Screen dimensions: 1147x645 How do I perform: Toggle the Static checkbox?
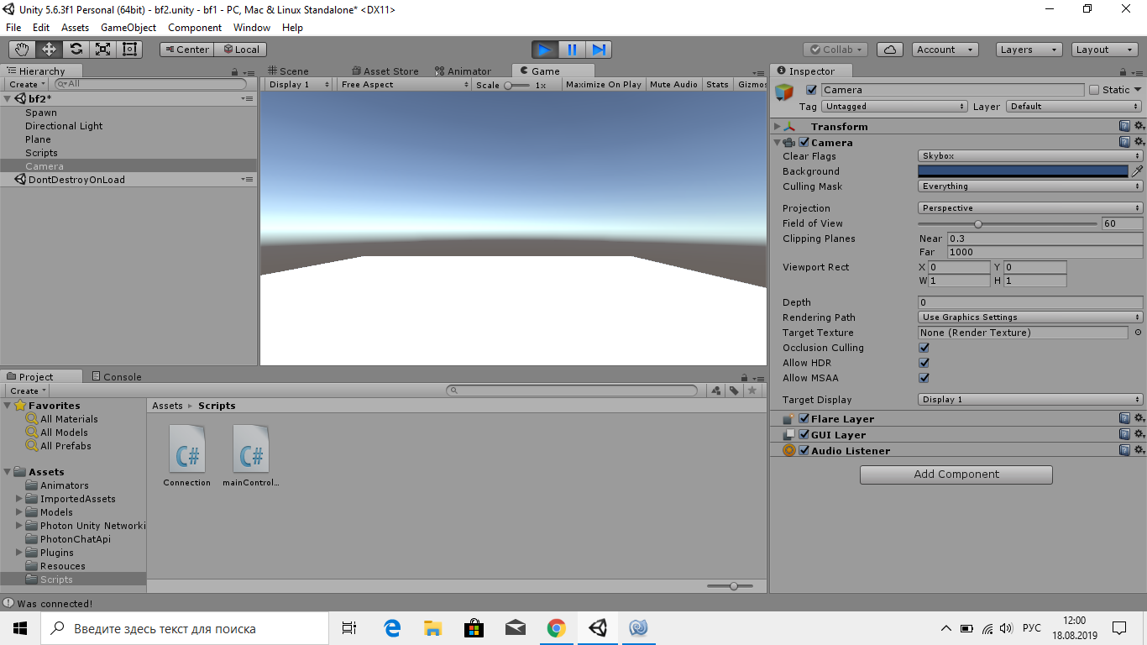coord(1094,90)
